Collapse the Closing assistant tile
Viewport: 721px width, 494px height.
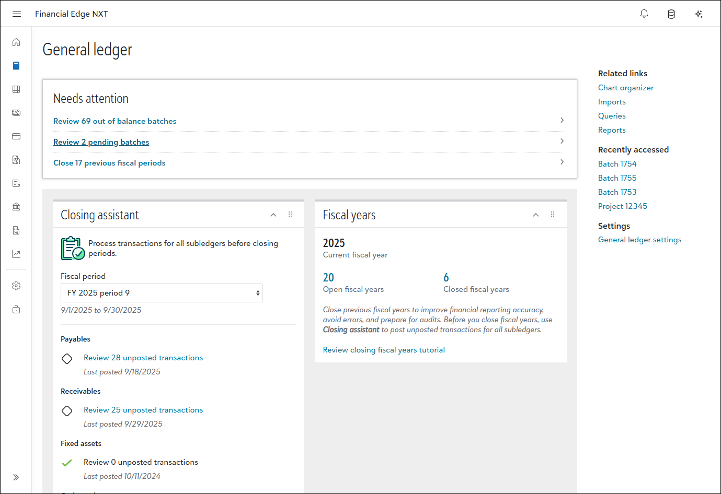(x=273, y=215)
